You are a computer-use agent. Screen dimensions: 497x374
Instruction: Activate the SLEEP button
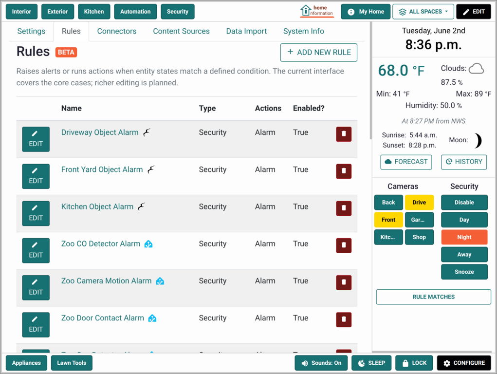[371, 363]
